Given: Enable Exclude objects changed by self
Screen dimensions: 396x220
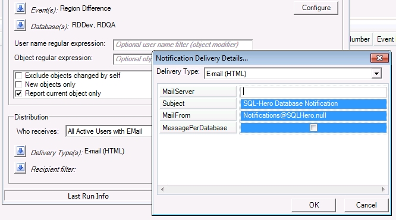Looking at the screenshot, I should [18, 76].
